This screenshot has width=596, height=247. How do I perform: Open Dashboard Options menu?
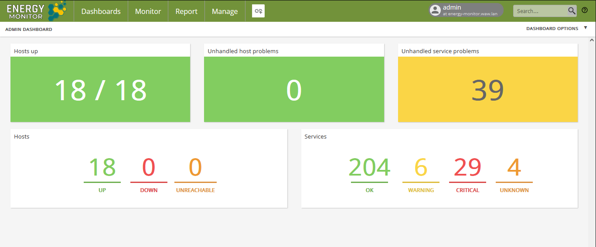pyautogui.click(x=552, y=29)
